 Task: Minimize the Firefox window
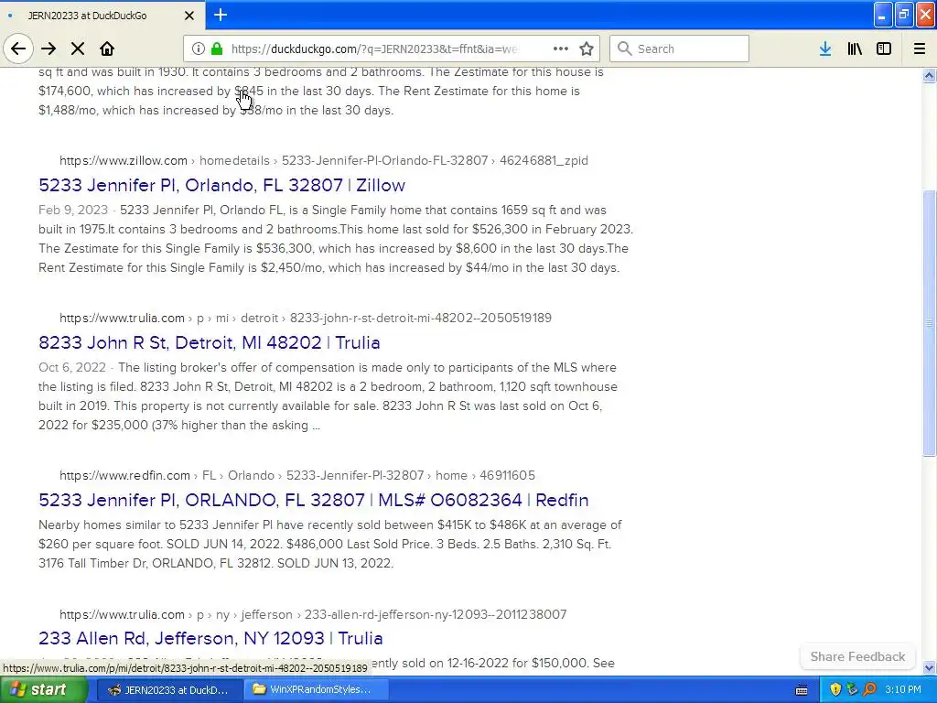pos(883,16)
